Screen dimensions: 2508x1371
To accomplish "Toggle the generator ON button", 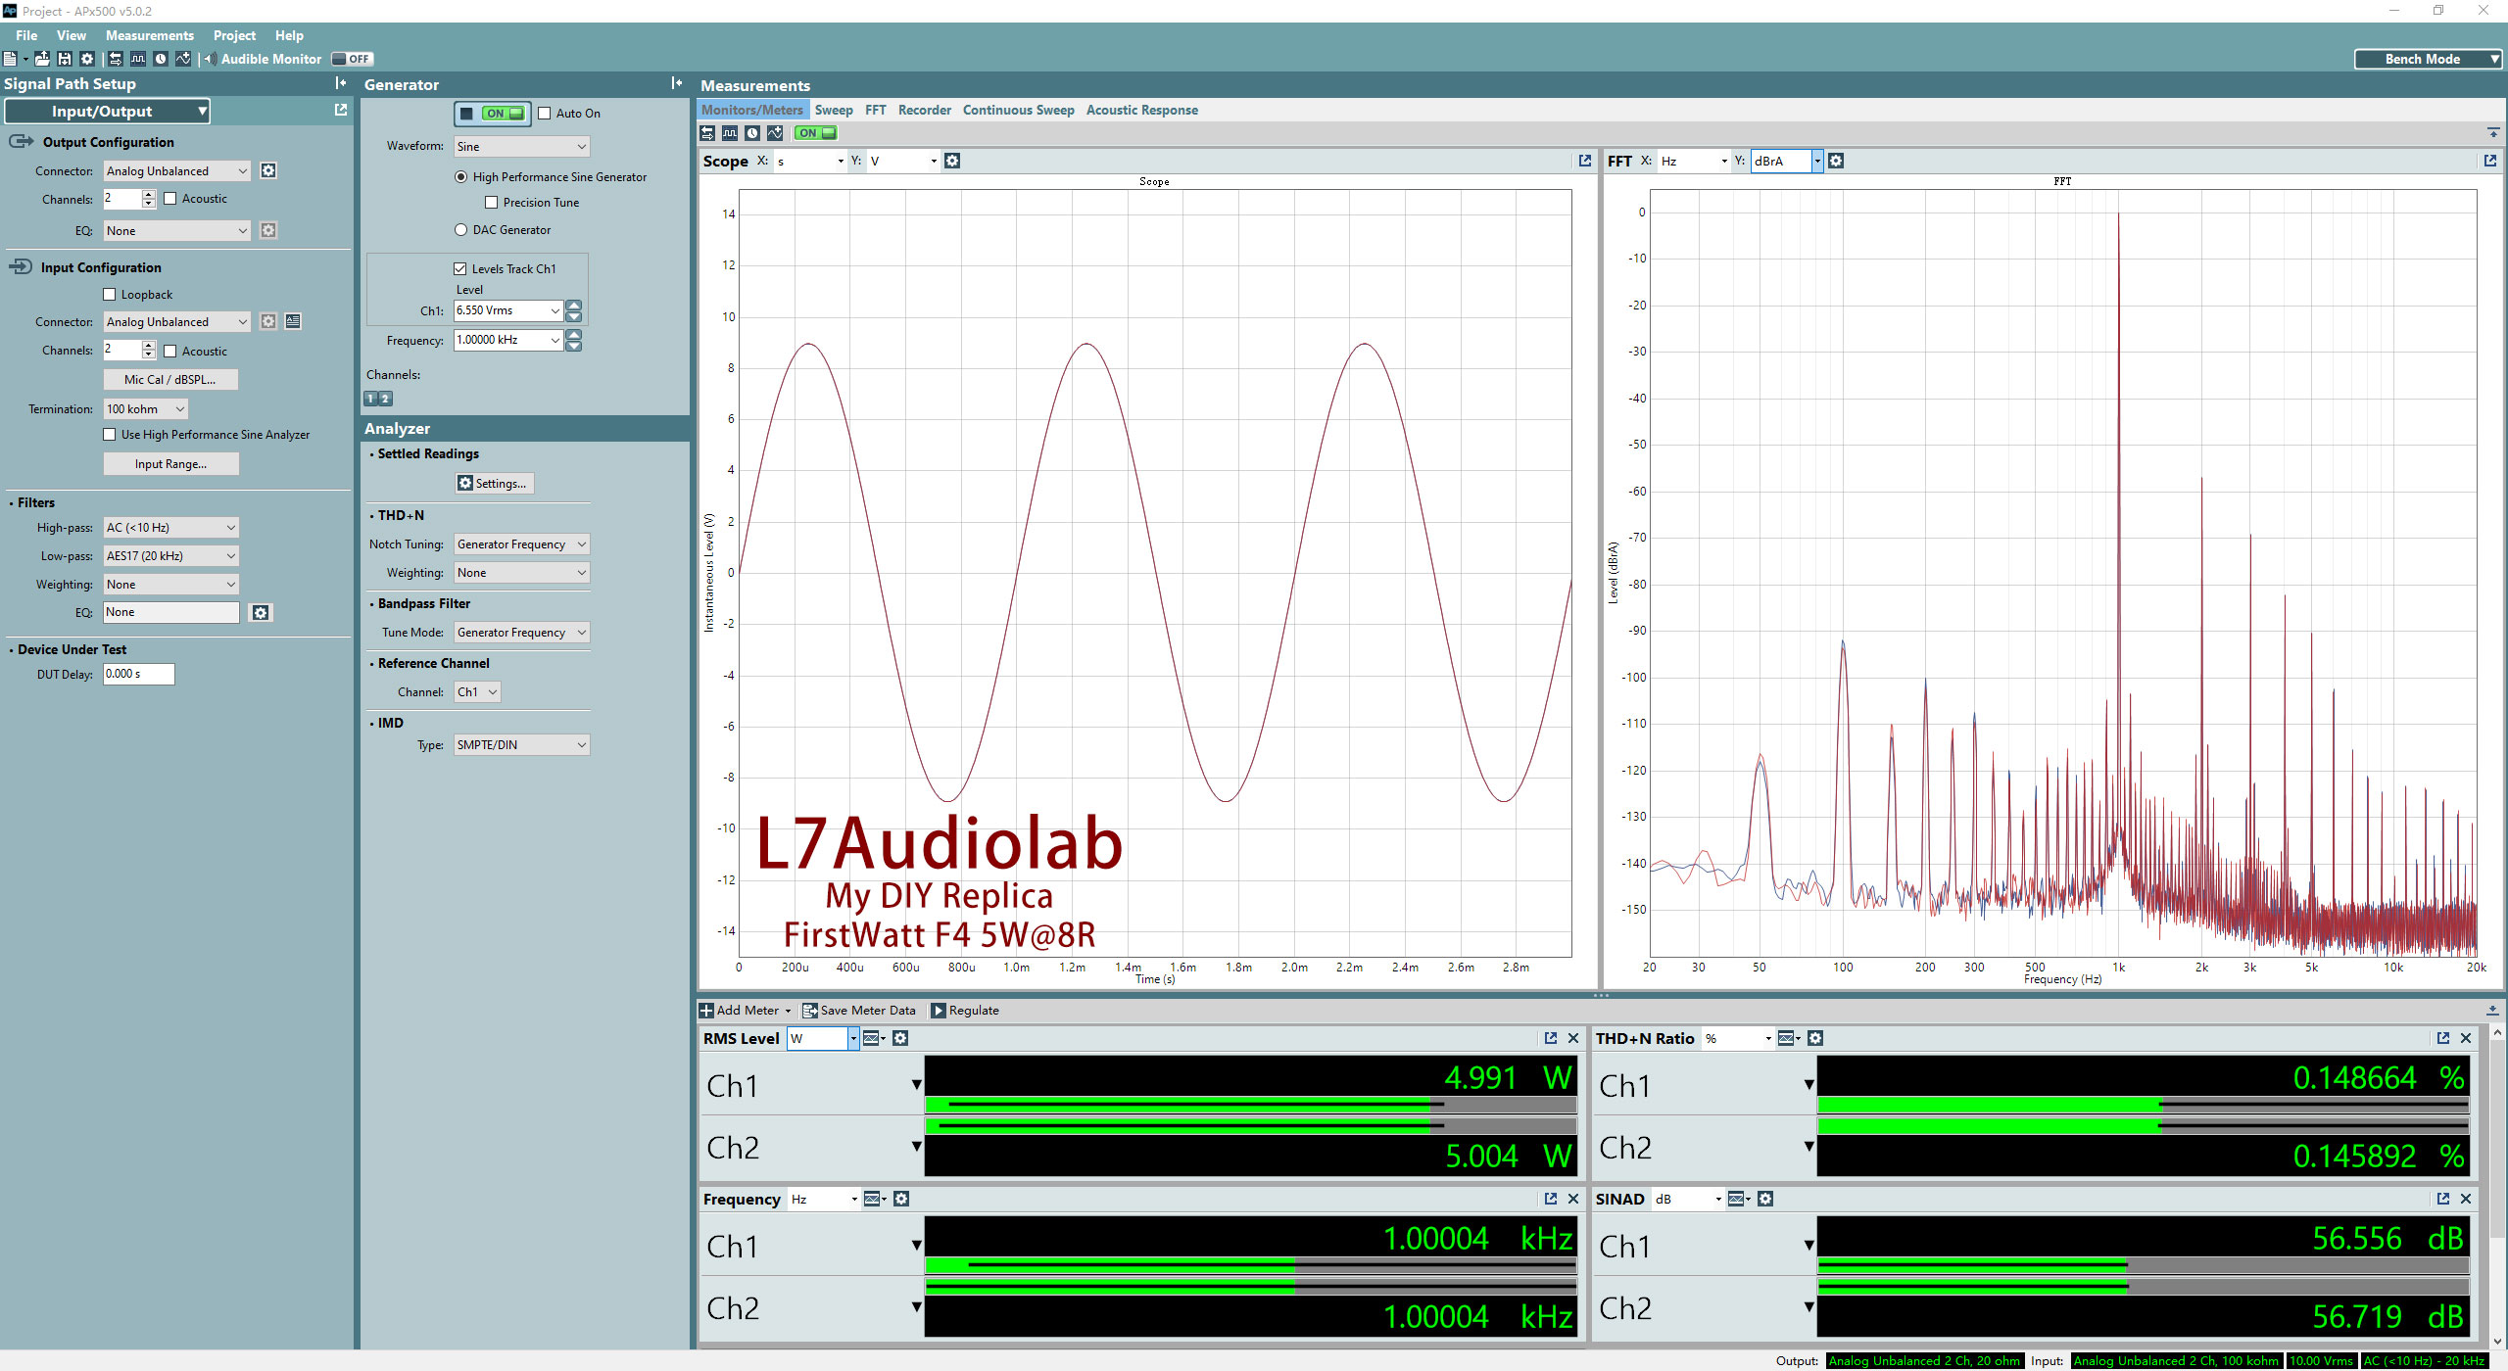I will (x=493, y=114).
